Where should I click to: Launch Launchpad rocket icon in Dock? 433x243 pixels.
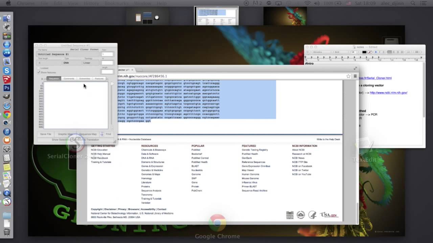[x=7, y=27]
